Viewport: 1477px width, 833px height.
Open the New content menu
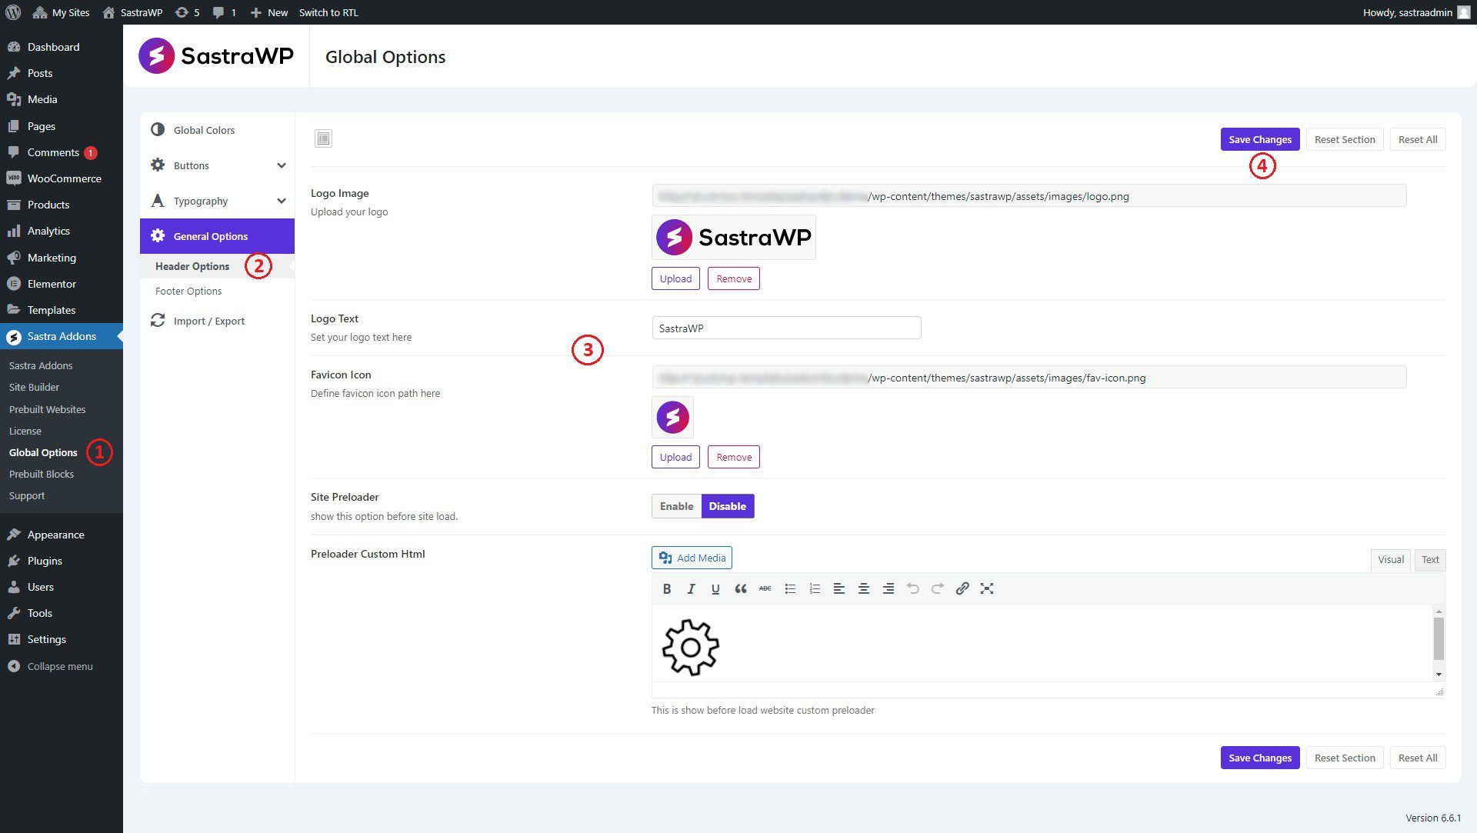tap(269, 12)
